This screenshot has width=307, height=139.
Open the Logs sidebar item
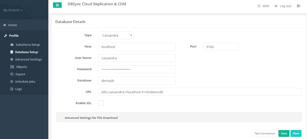point(18,89)
